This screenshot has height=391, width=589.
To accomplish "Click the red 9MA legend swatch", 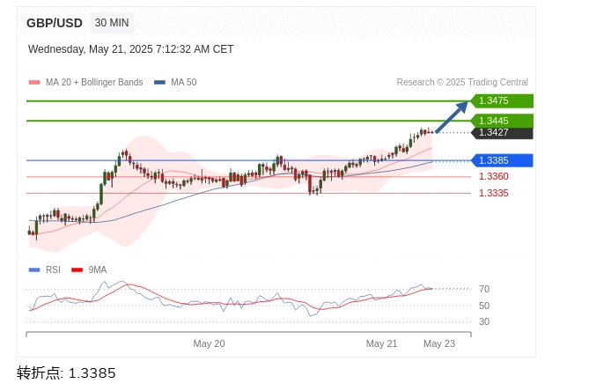I will (x=77, y=269).
